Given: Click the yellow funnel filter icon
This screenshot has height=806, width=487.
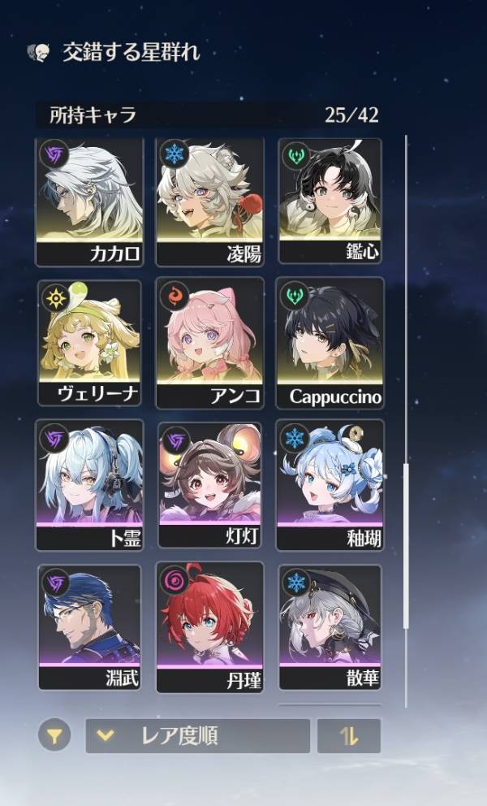Looking at the screenshot, I should 54,735.
